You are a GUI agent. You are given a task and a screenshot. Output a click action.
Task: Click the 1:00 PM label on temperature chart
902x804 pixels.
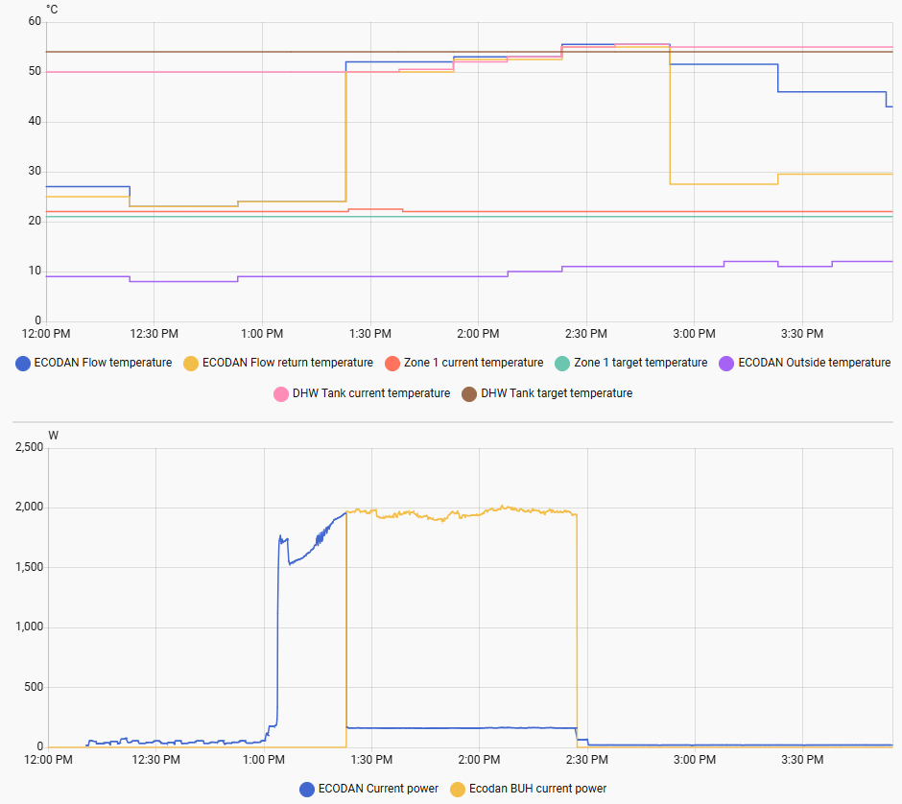click(262, 334)
